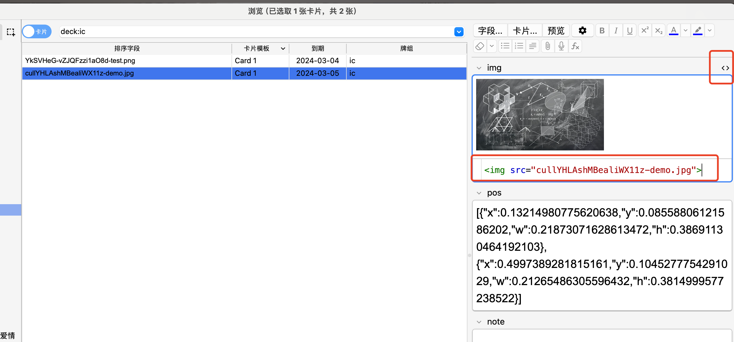
Task: Insert an unordered bullet list
Action: click(x=505, y=46)
